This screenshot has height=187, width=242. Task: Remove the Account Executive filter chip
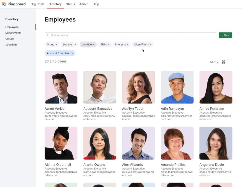[x=72, y=53]
